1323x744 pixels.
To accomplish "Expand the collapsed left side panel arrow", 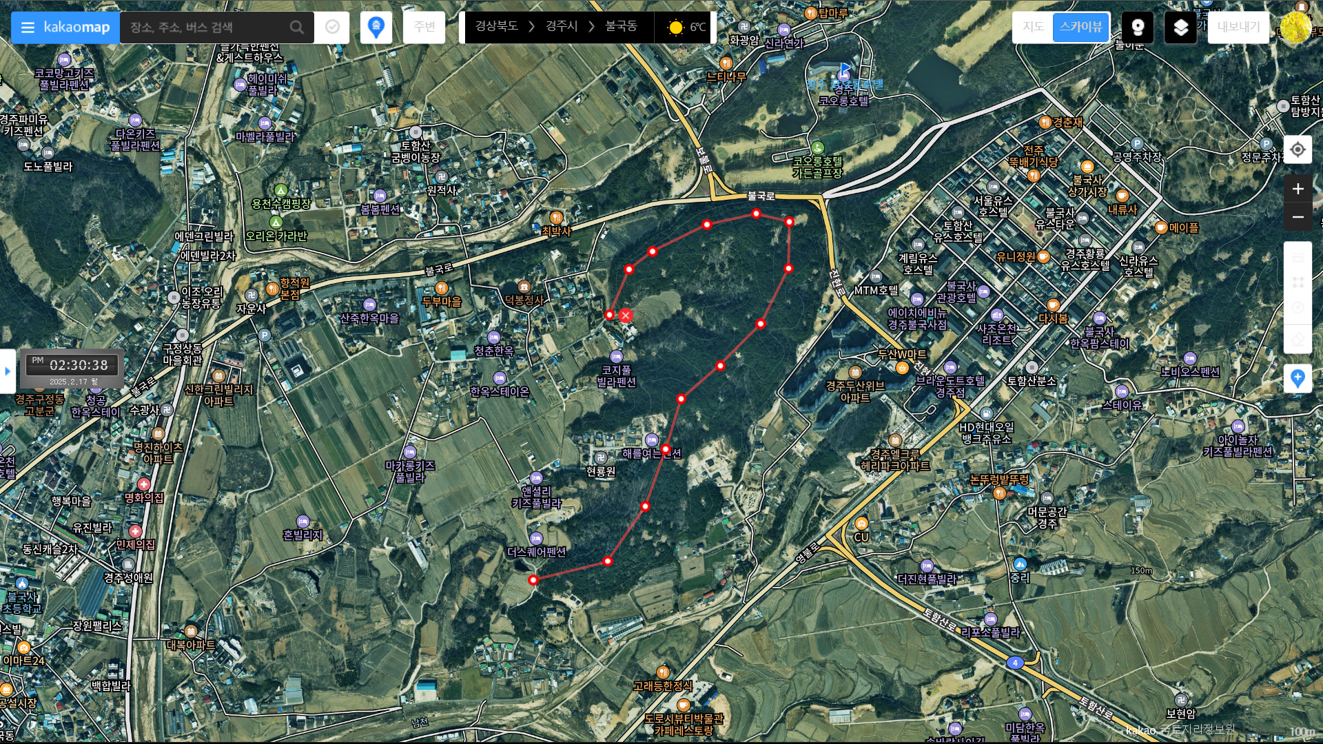I will tap(8, 371).
